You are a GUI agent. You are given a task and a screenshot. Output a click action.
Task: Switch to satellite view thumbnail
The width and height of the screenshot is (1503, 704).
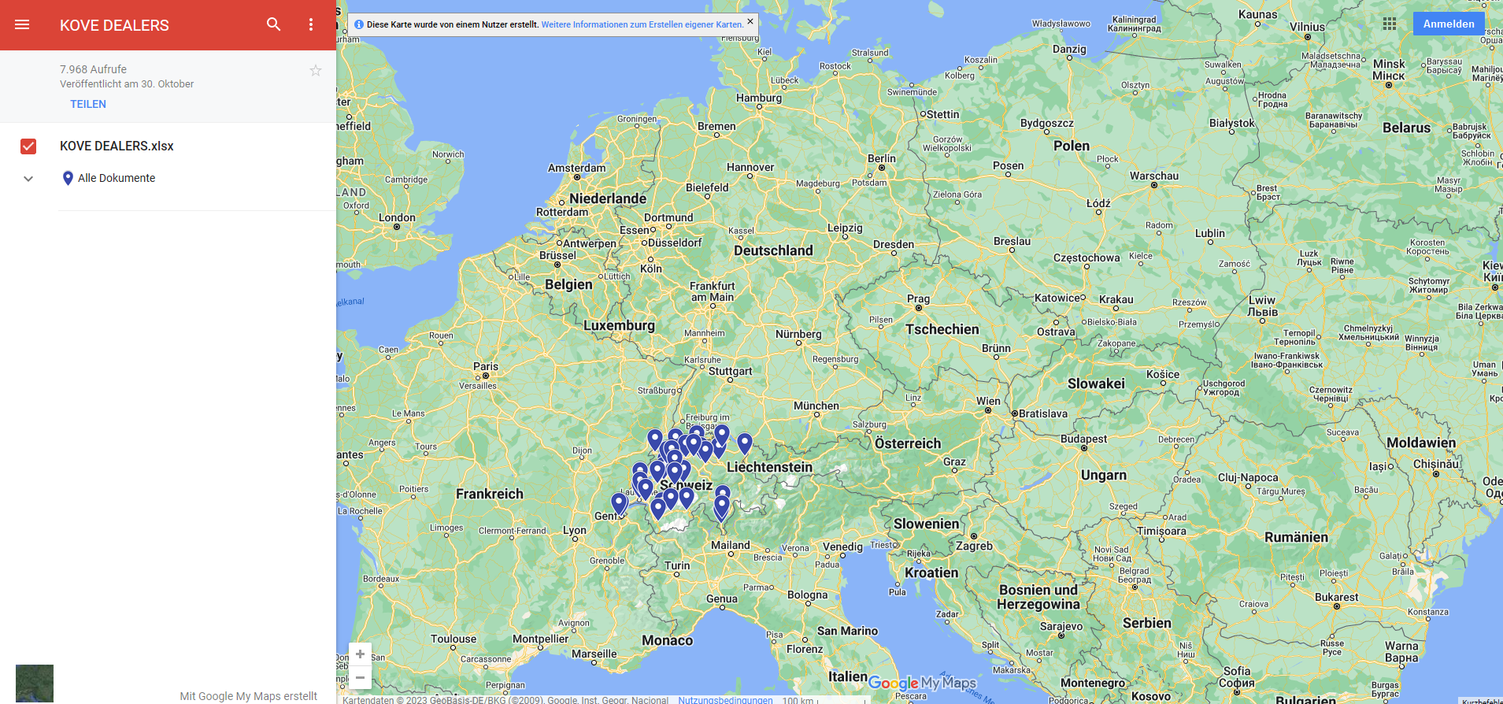click(35, 683)
